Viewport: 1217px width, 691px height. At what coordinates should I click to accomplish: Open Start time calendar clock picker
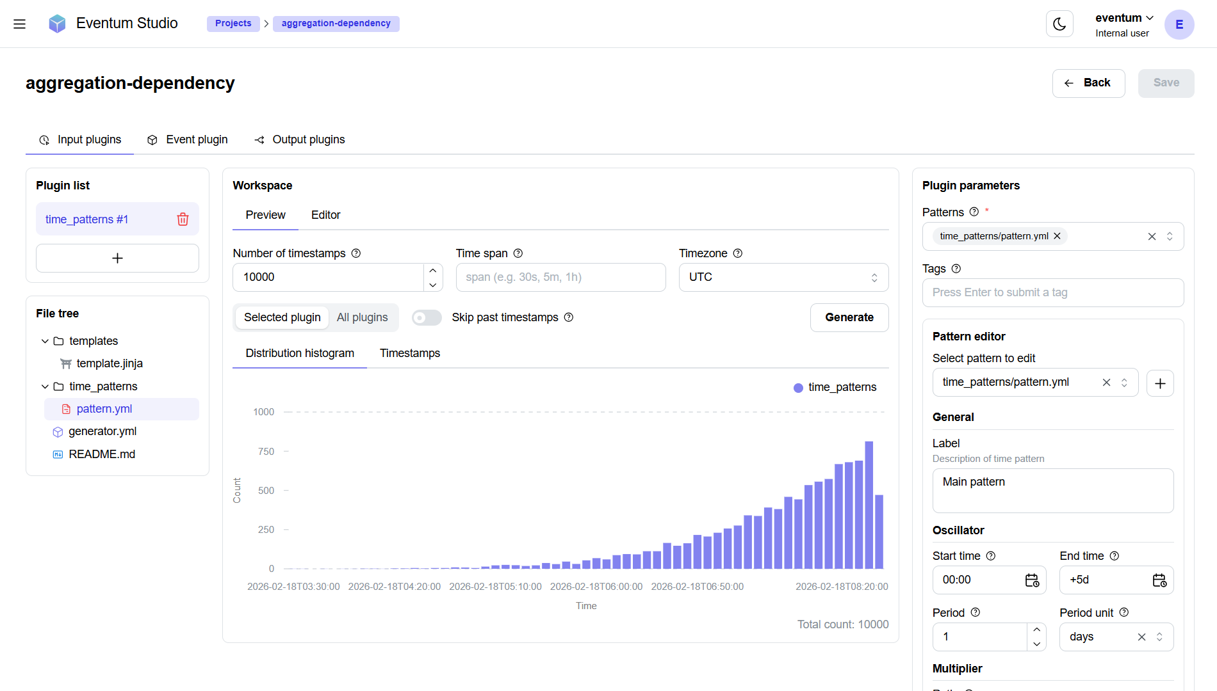1031,580
